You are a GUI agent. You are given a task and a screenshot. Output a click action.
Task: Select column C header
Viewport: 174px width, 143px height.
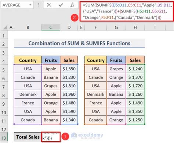(x=51, y=27)
